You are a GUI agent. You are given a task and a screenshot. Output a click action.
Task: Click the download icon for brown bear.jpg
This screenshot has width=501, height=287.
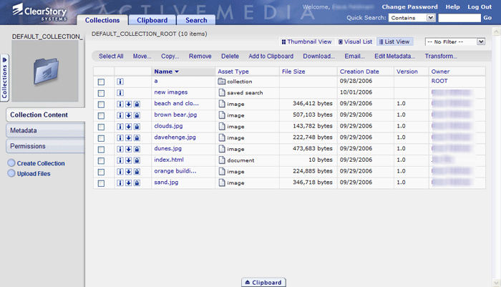[x=128, y=115]
